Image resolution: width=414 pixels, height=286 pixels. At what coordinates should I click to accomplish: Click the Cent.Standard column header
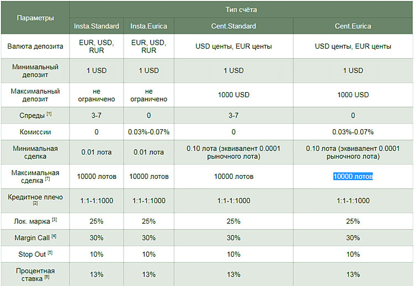click(233, 26)
